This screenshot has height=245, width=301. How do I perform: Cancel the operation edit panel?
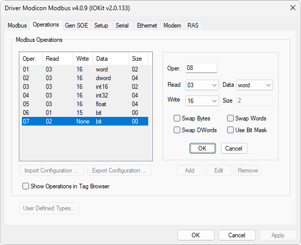pos(234,148)
